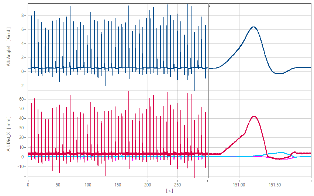Click the vertical divider between overview and zoomed plots

[x=208, y=92]
